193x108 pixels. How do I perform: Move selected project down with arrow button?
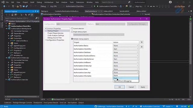(142, 47)
